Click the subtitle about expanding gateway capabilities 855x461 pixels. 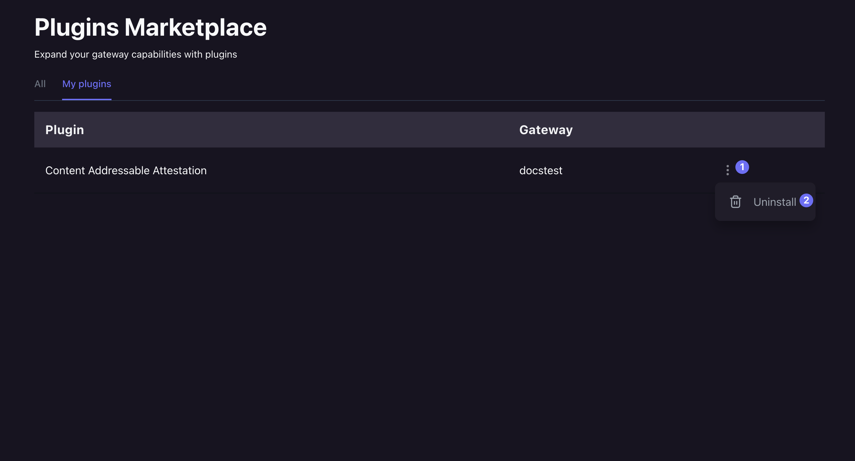pyautogui.click(x=136, y=55)
